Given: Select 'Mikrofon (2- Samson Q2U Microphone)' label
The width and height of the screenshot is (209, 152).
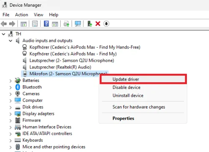Looking at the screenshot, I should click(x=68, y=74).
